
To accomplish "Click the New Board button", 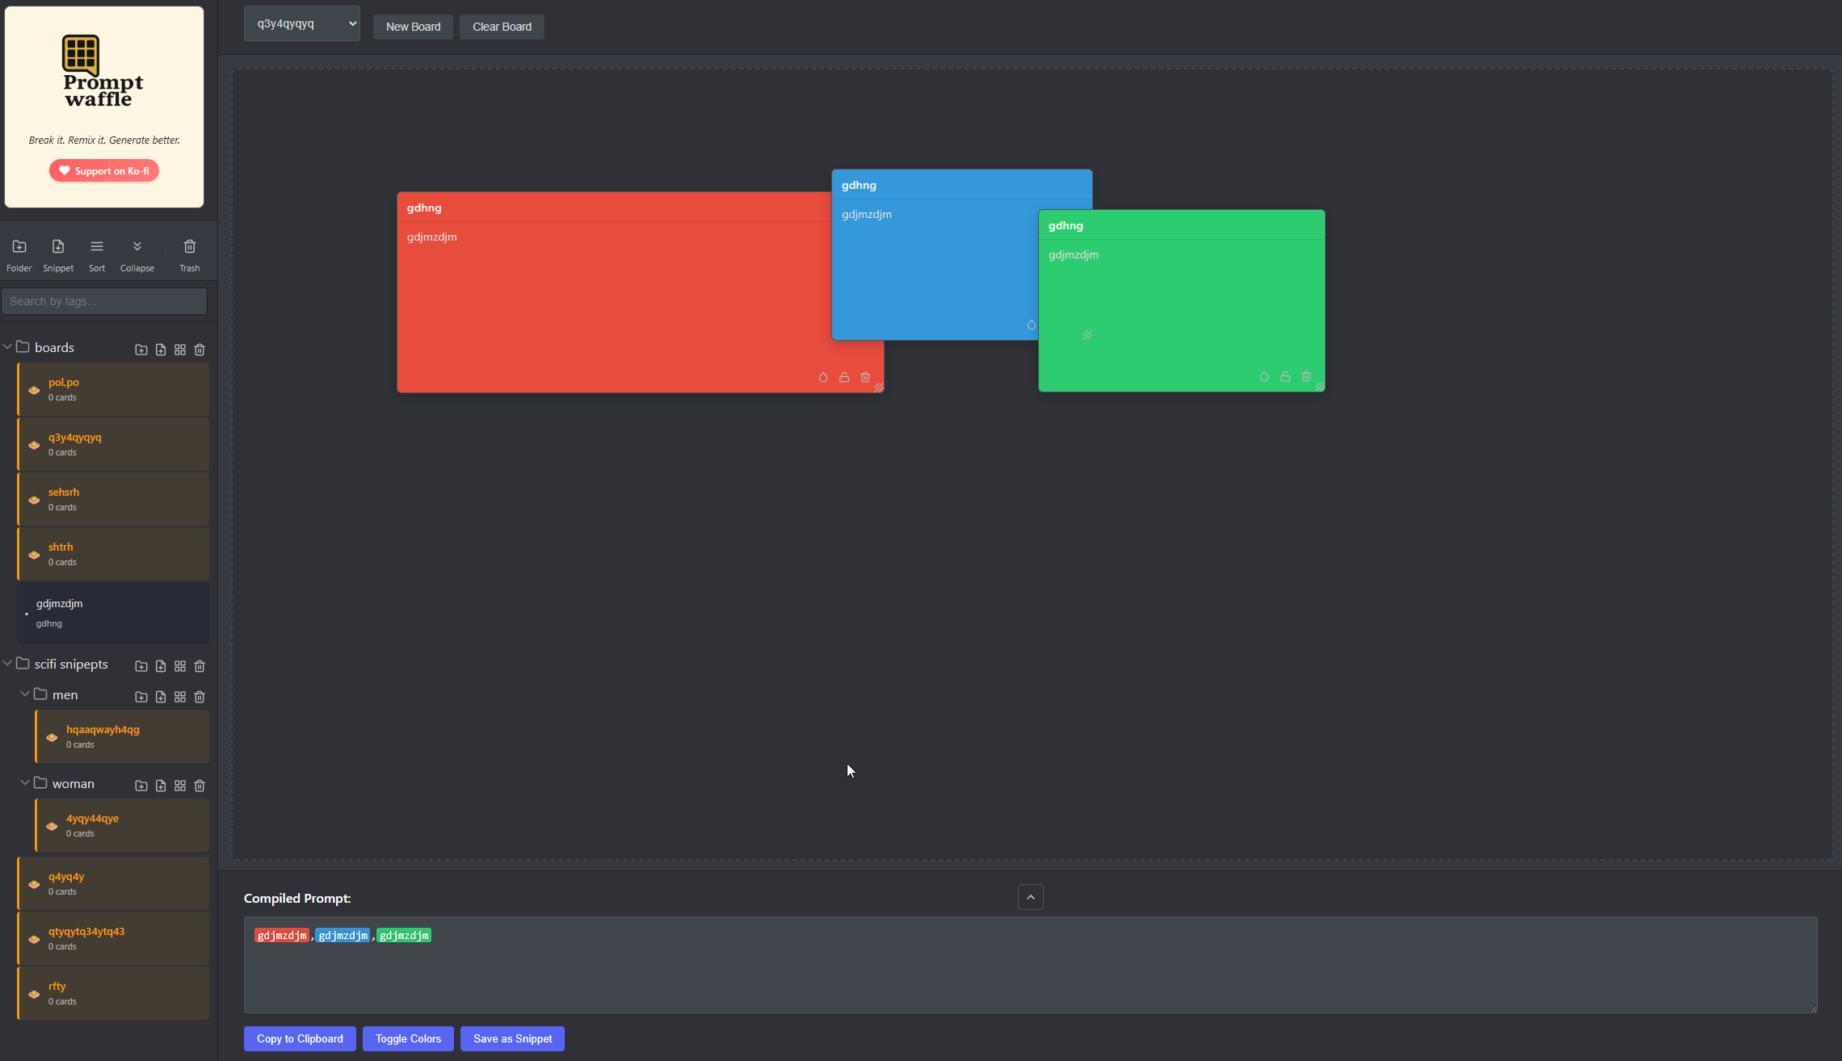I will 413,27.
